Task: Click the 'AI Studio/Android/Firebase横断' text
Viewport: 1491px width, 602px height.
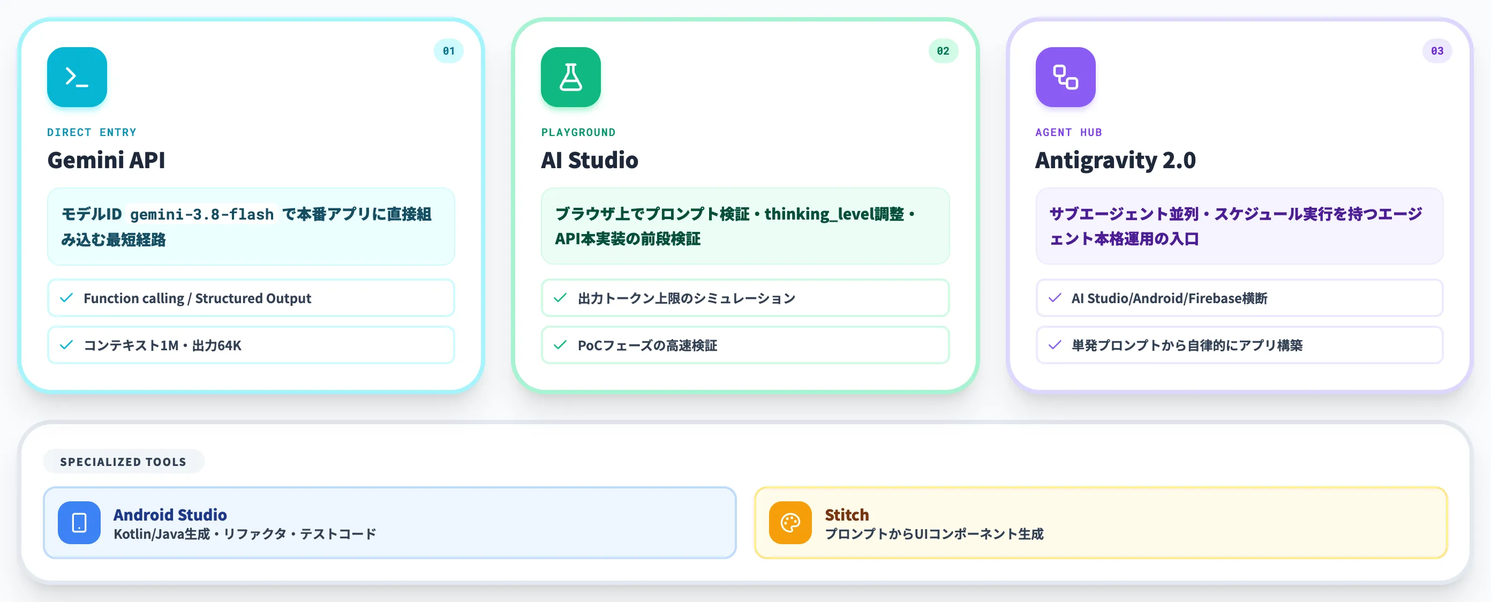Action: [1169, 298]
